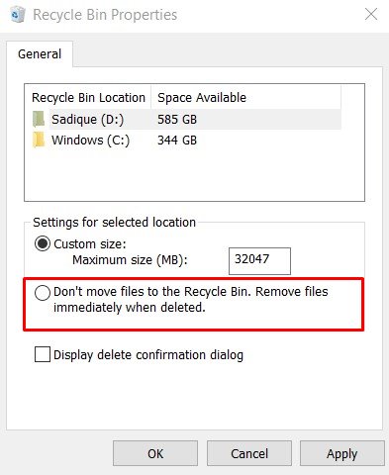Click the Custom size label text
This screenshot has height=475, width=389.
(90, 244)
